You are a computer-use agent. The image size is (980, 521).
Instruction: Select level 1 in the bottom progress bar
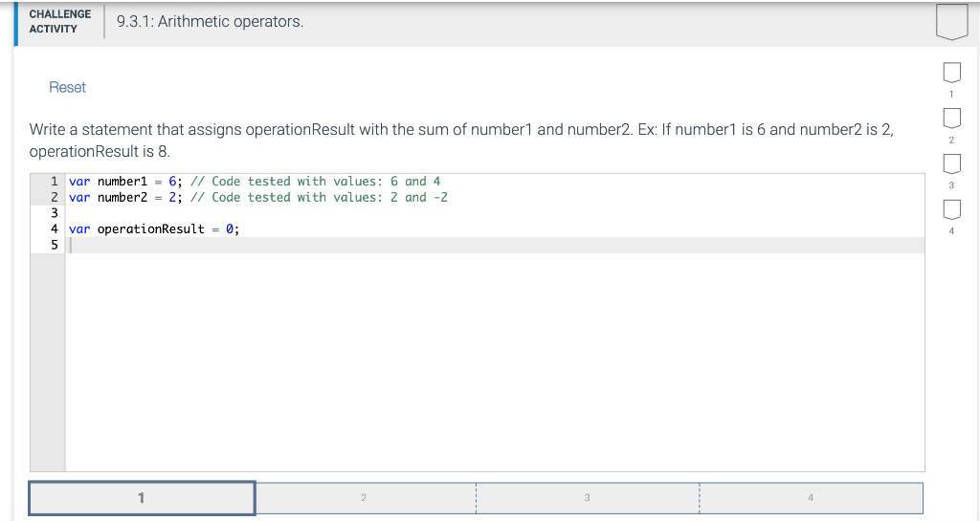[142, 498]
